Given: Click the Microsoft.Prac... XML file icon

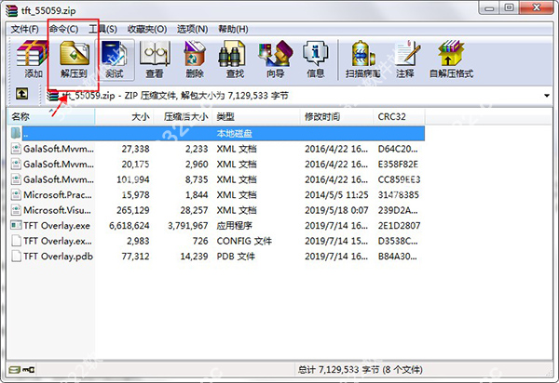Looking at the screenshot, I should [16, 195].
